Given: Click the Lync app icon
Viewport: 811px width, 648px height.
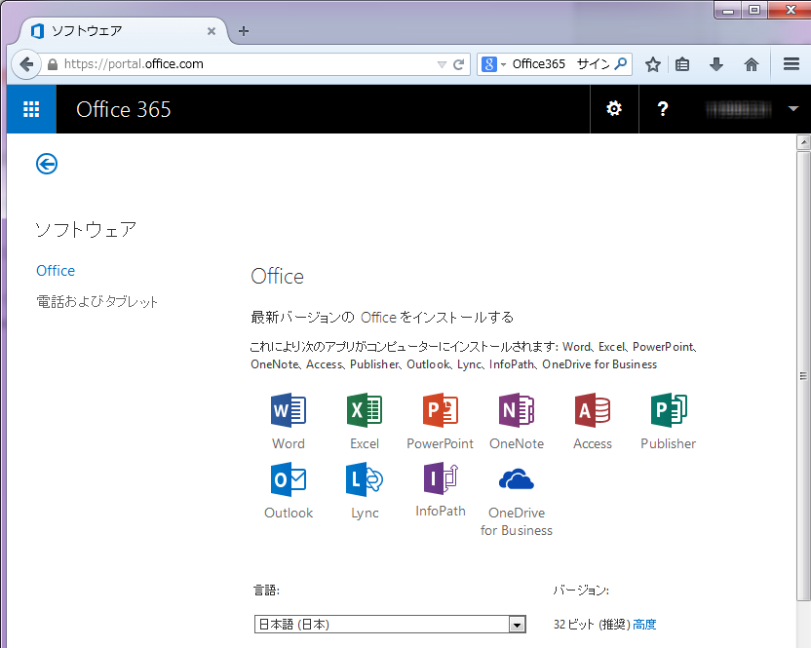Looking at the screenshot, I should (x=365, y=479).
